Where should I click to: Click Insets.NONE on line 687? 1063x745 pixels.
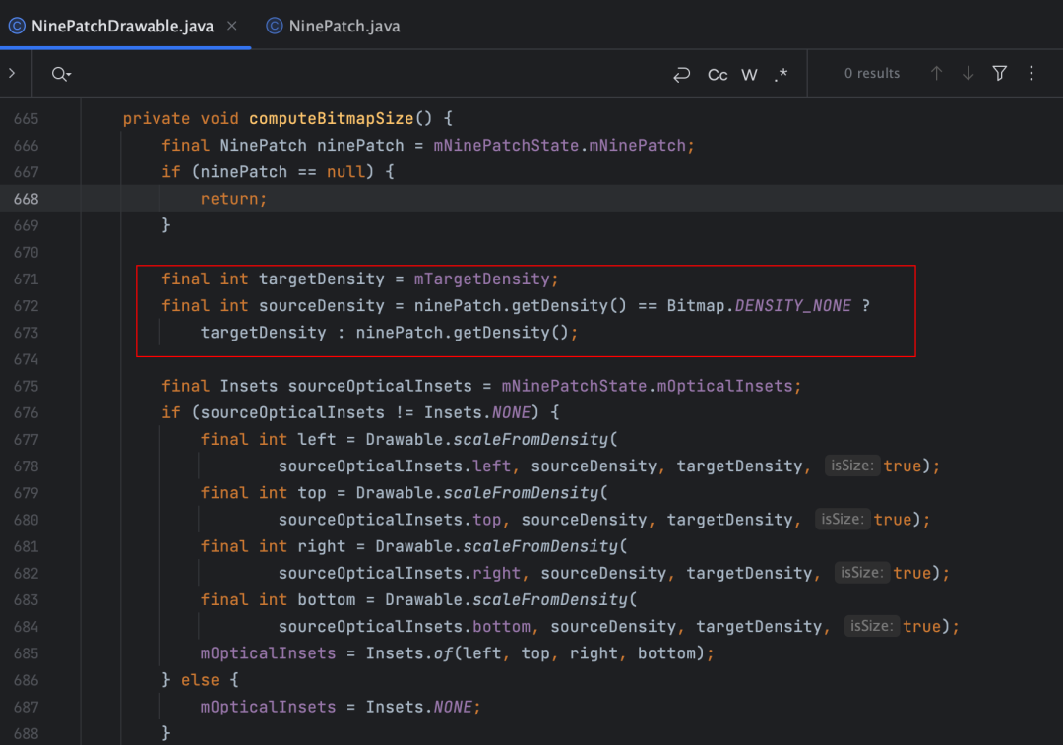tap(418, 707)
